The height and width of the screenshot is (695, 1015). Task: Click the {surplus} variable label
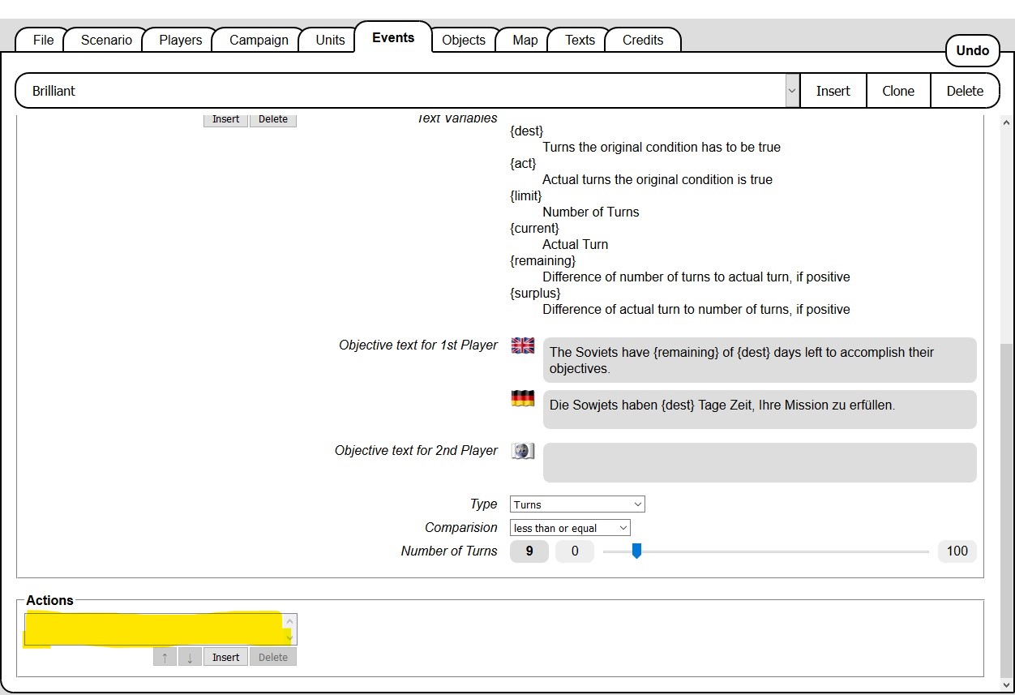coord(535,293)
